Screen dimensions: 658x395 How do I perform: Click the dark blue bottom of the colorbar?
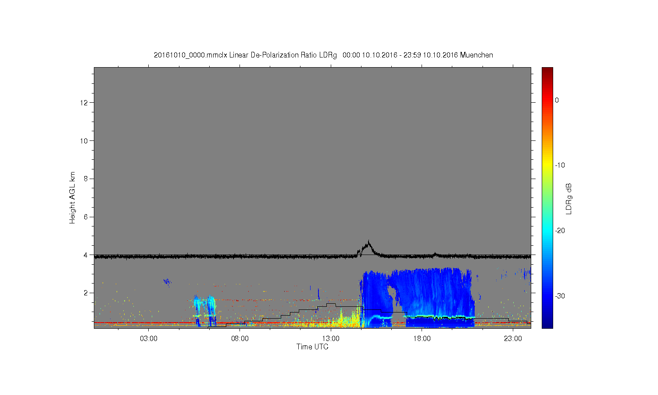(x=547, y=324)
